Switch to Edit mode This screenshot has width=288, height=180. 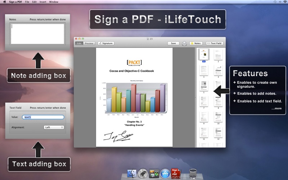coord(79,43)
